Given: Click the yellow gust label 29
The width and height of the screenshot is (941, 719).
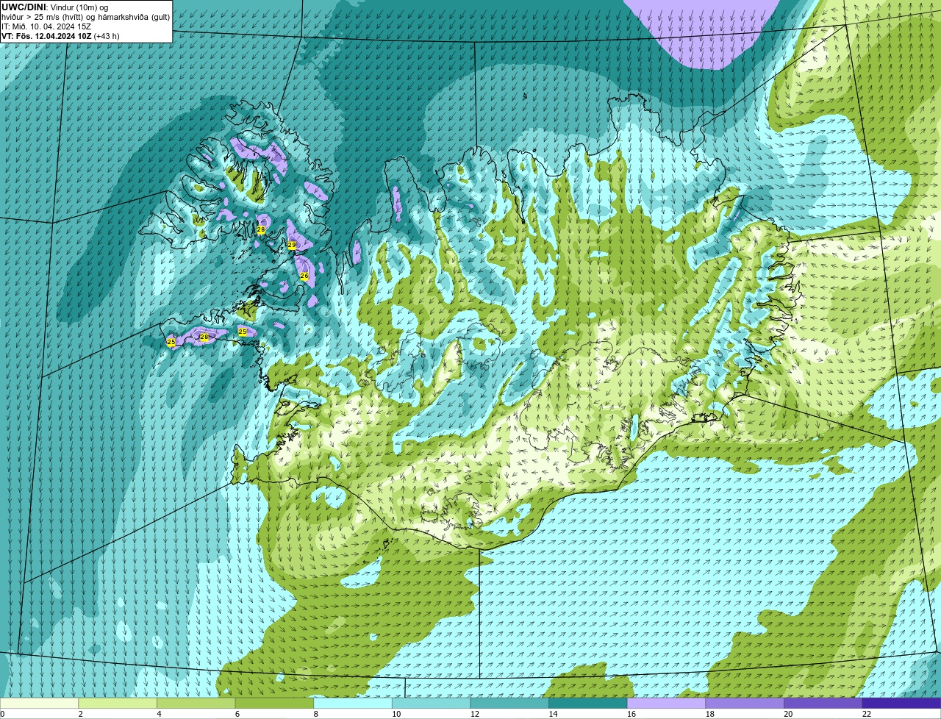Looking at the screenshot, I should 292,245.
